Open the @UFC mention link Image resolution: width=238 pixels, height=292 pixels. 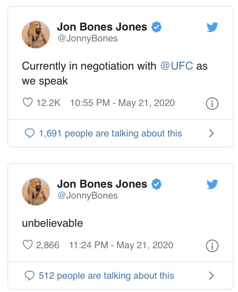click(177, 66)
